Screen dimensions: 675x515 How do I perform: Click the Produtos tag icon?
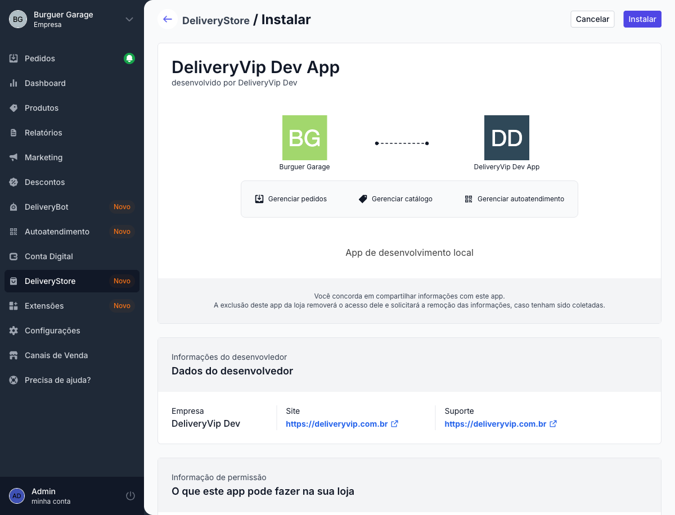click(x=13, y=108)
